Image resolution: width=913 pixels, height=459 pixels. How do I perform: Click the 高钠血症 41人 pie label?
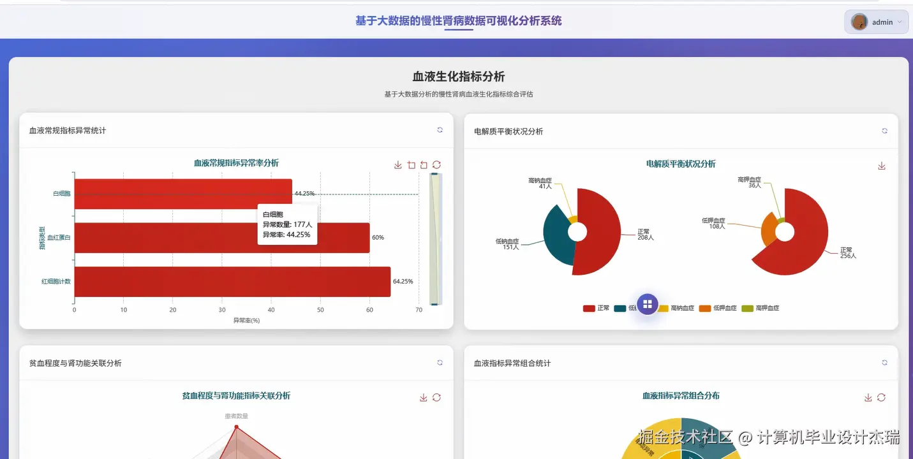[x=540, y=184]
